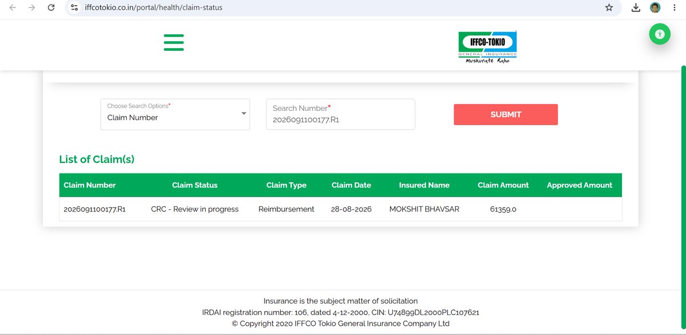Click the MOKSHIT BHAVSAR insured name
This screenshot has width=686, height=335.
coord(424,209)
